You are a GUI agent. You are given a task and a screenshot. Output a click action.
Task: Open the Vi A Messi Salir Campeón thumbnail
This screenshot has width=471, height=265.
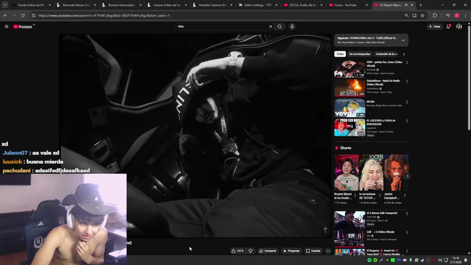[x=350, y=220]
